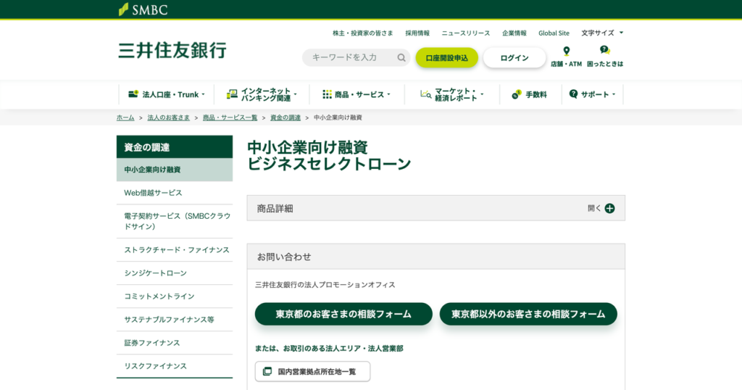Click the 商品・サービス grid icon
Image resolution: width=742 pixels, height=390 pixels.
coord(327,94)
